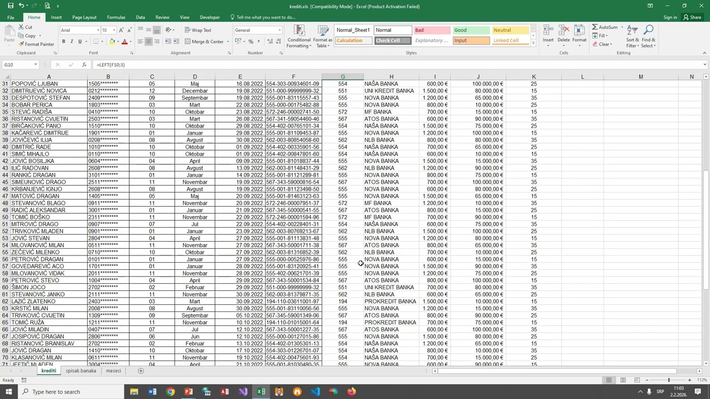
Task: Increase font size with large A icon
Action: pyautogui.click(x=122, y=30)
